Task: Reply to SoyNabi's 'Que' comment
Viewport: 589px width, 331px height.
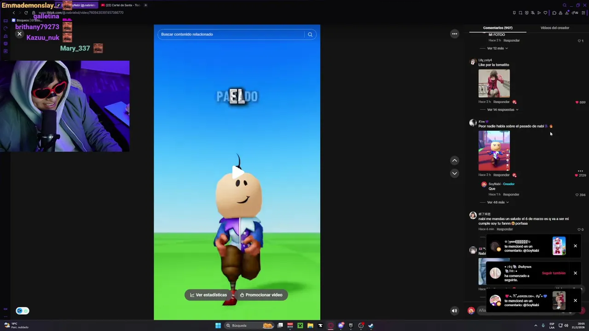Action: [x=511, y=194]
